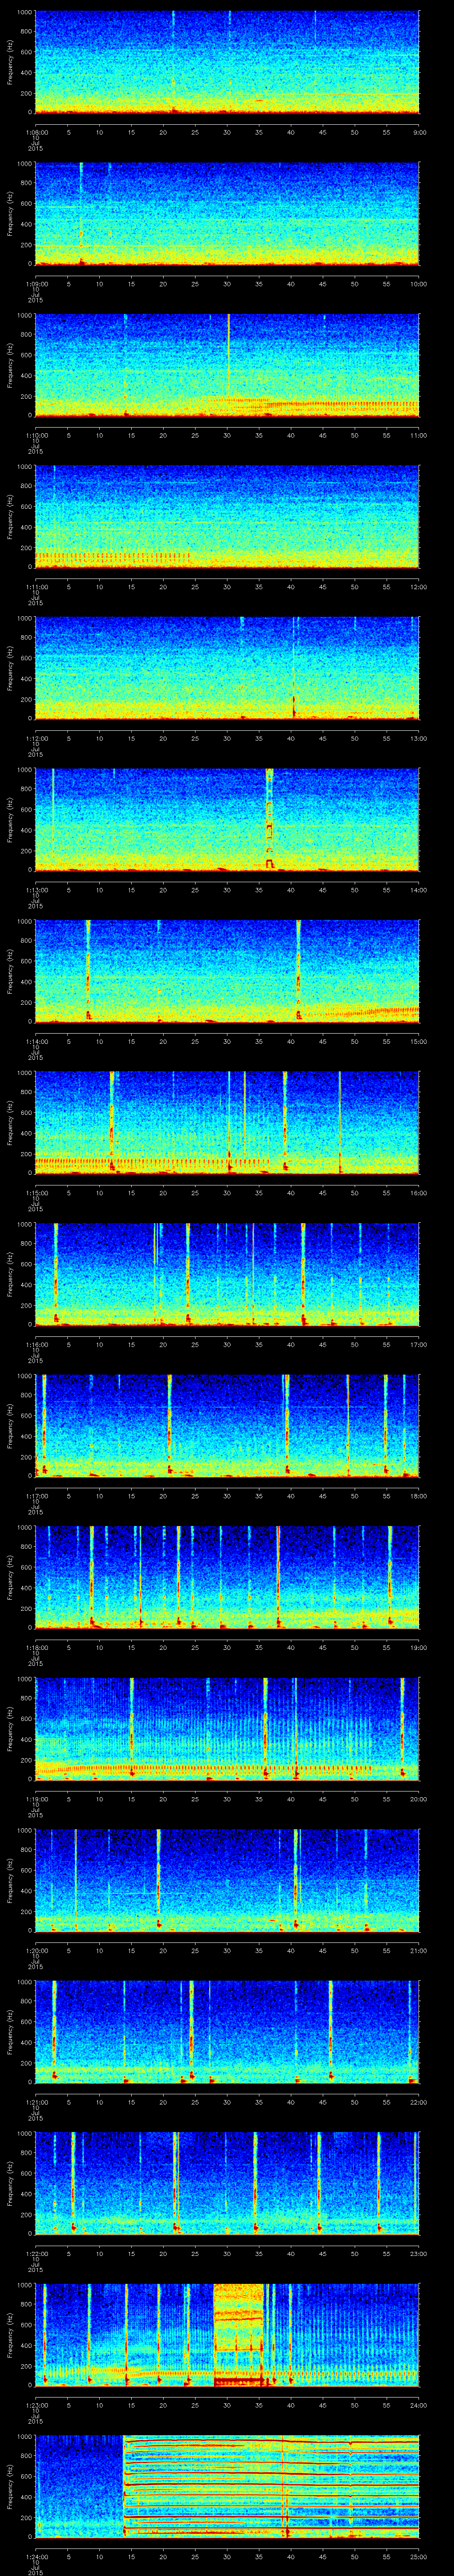454x2576 pixels.
Task: Select the spectrogram plot starting at 1:09:00
Action: tap(227, 214)
